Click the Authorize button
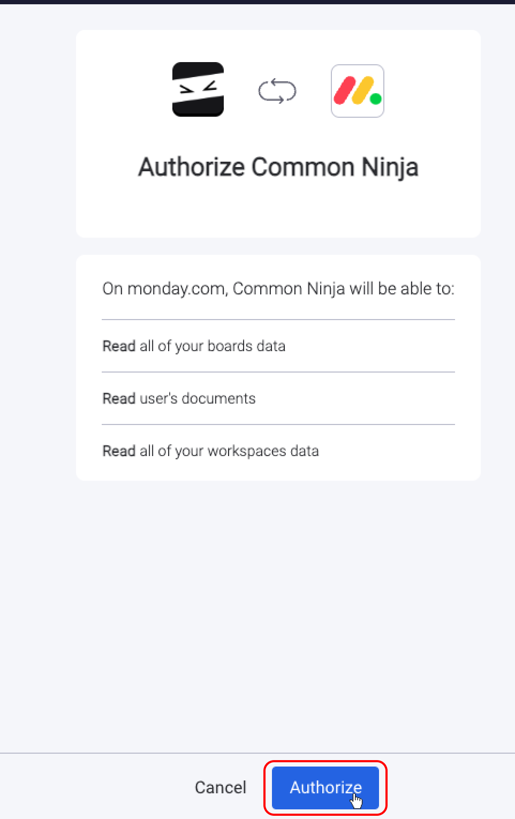515x819 pixels. point(325,787)
